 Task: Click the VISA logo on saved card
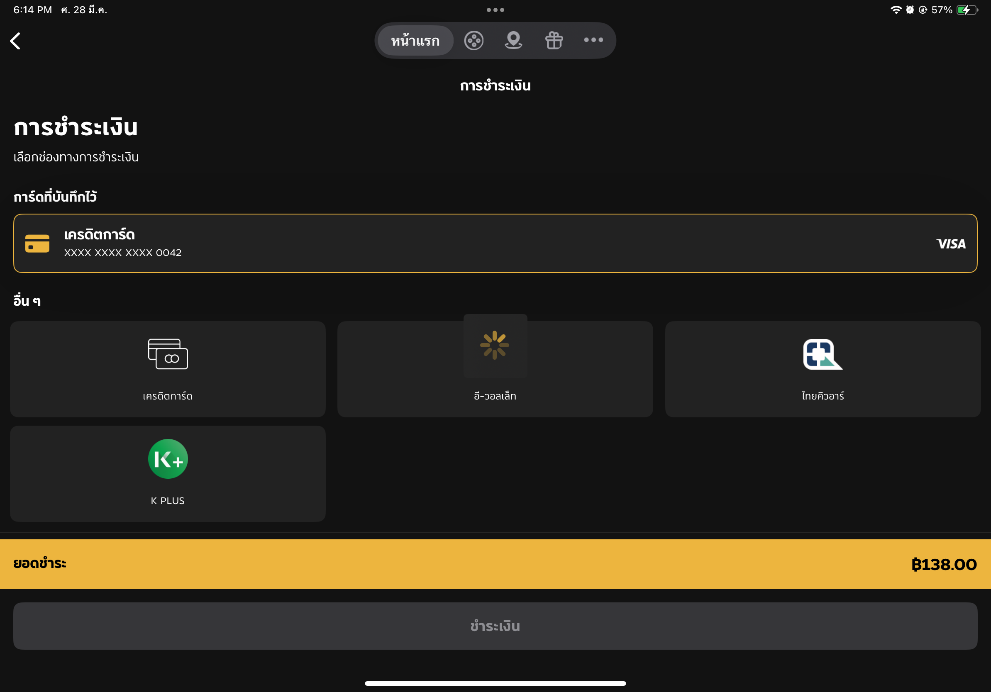(x=951, y=244)
